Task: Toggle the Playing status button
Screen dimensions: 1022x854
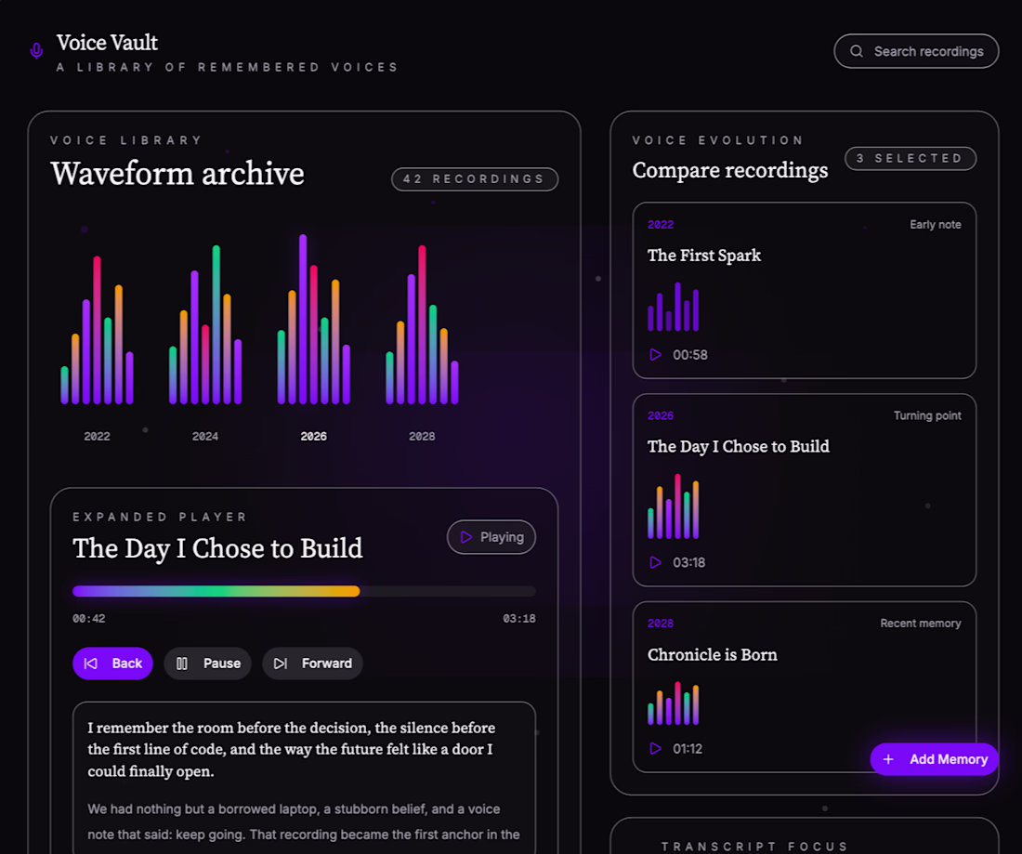Action: (x=491, y=537)
